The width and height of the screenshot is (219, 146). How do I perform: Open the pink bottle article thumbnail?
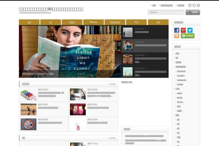(78, 124)
